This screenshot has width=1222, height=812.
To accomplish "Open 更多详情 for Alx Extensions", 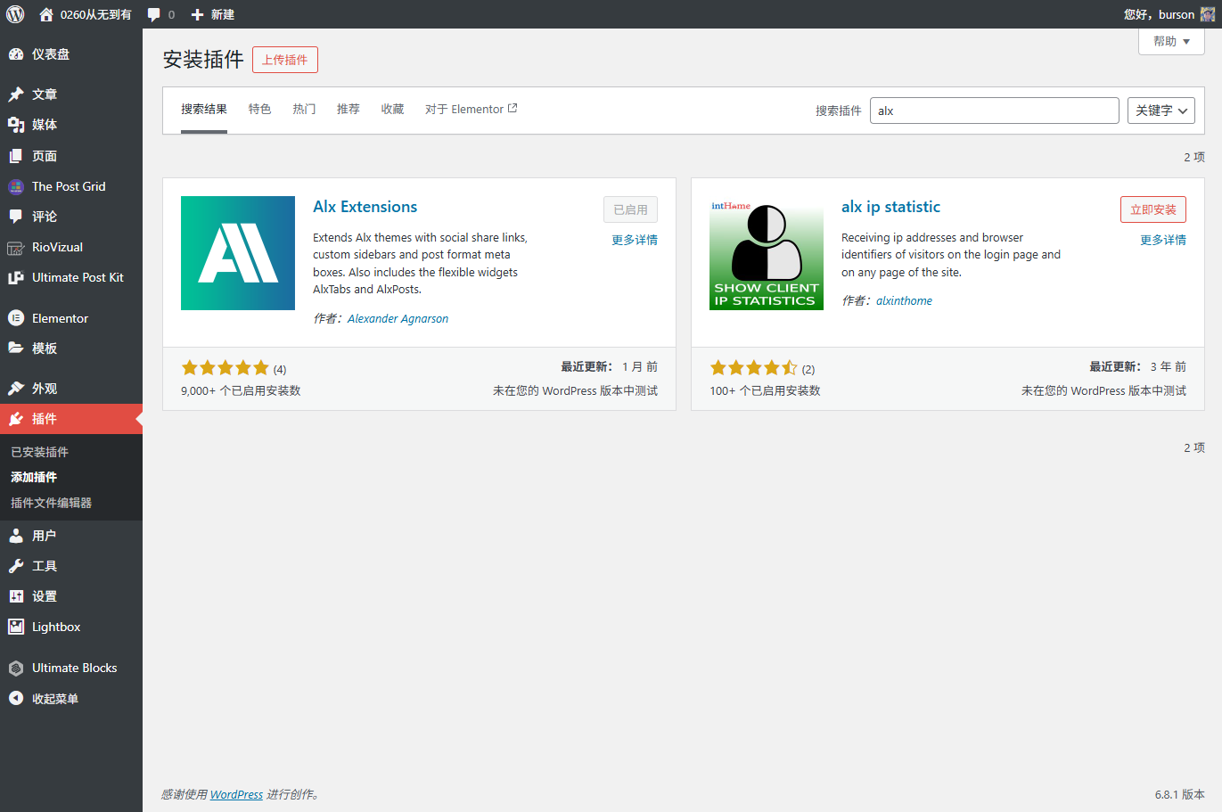I will 635,240.
